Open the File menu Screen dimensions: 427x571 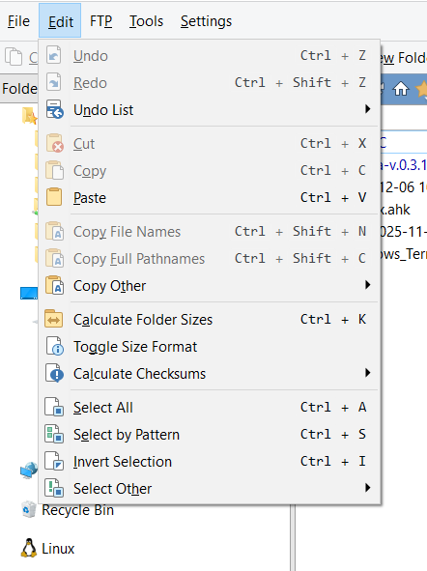click(x=18, y=21)
